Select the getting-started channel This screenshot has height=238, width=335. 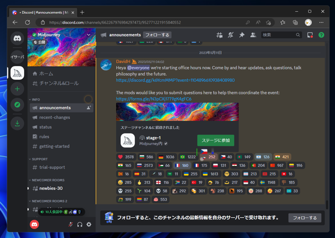(x=62, y=146)
